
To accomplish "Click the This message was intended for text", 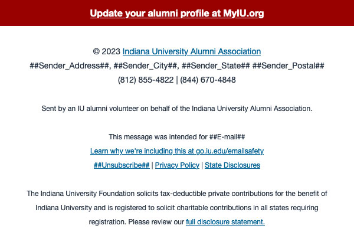I will 158,137.
